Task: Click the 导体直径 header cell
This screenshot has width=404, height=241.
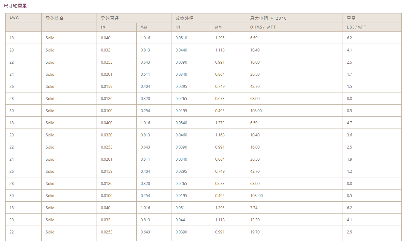Action: pyautogui.click(x=110, y=18)
